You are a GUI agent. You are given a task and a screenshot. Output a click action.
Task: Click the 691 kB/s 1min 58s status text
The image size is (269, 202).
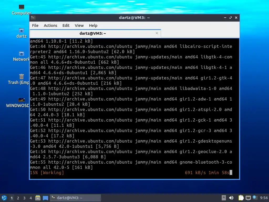207,173
